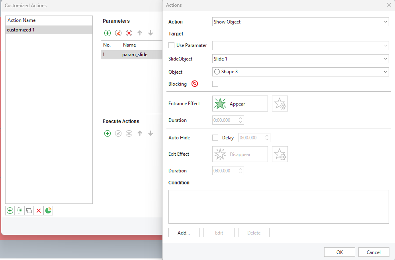Open entrance effect settings star-gear icon
Screen dimensions: 395x260
[280, 104]
